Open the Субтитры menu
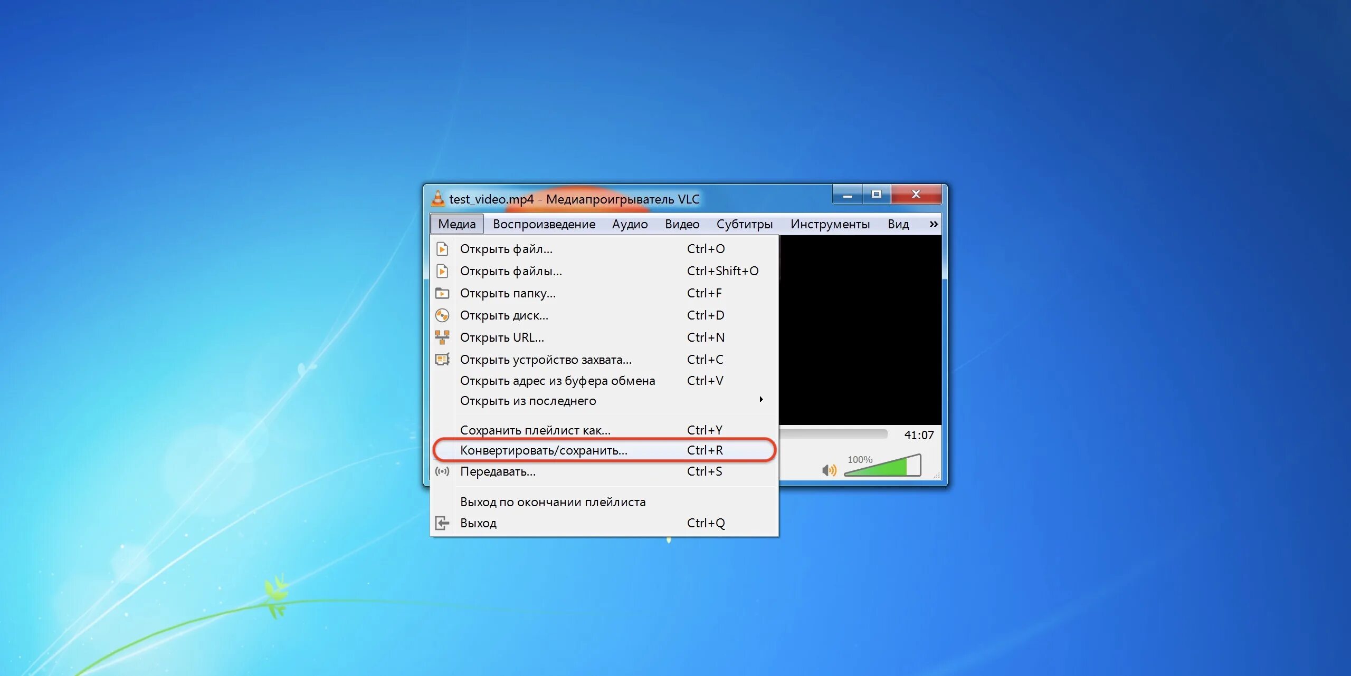The height and width of the screenshot is (676, 1351). click(744, 224)
